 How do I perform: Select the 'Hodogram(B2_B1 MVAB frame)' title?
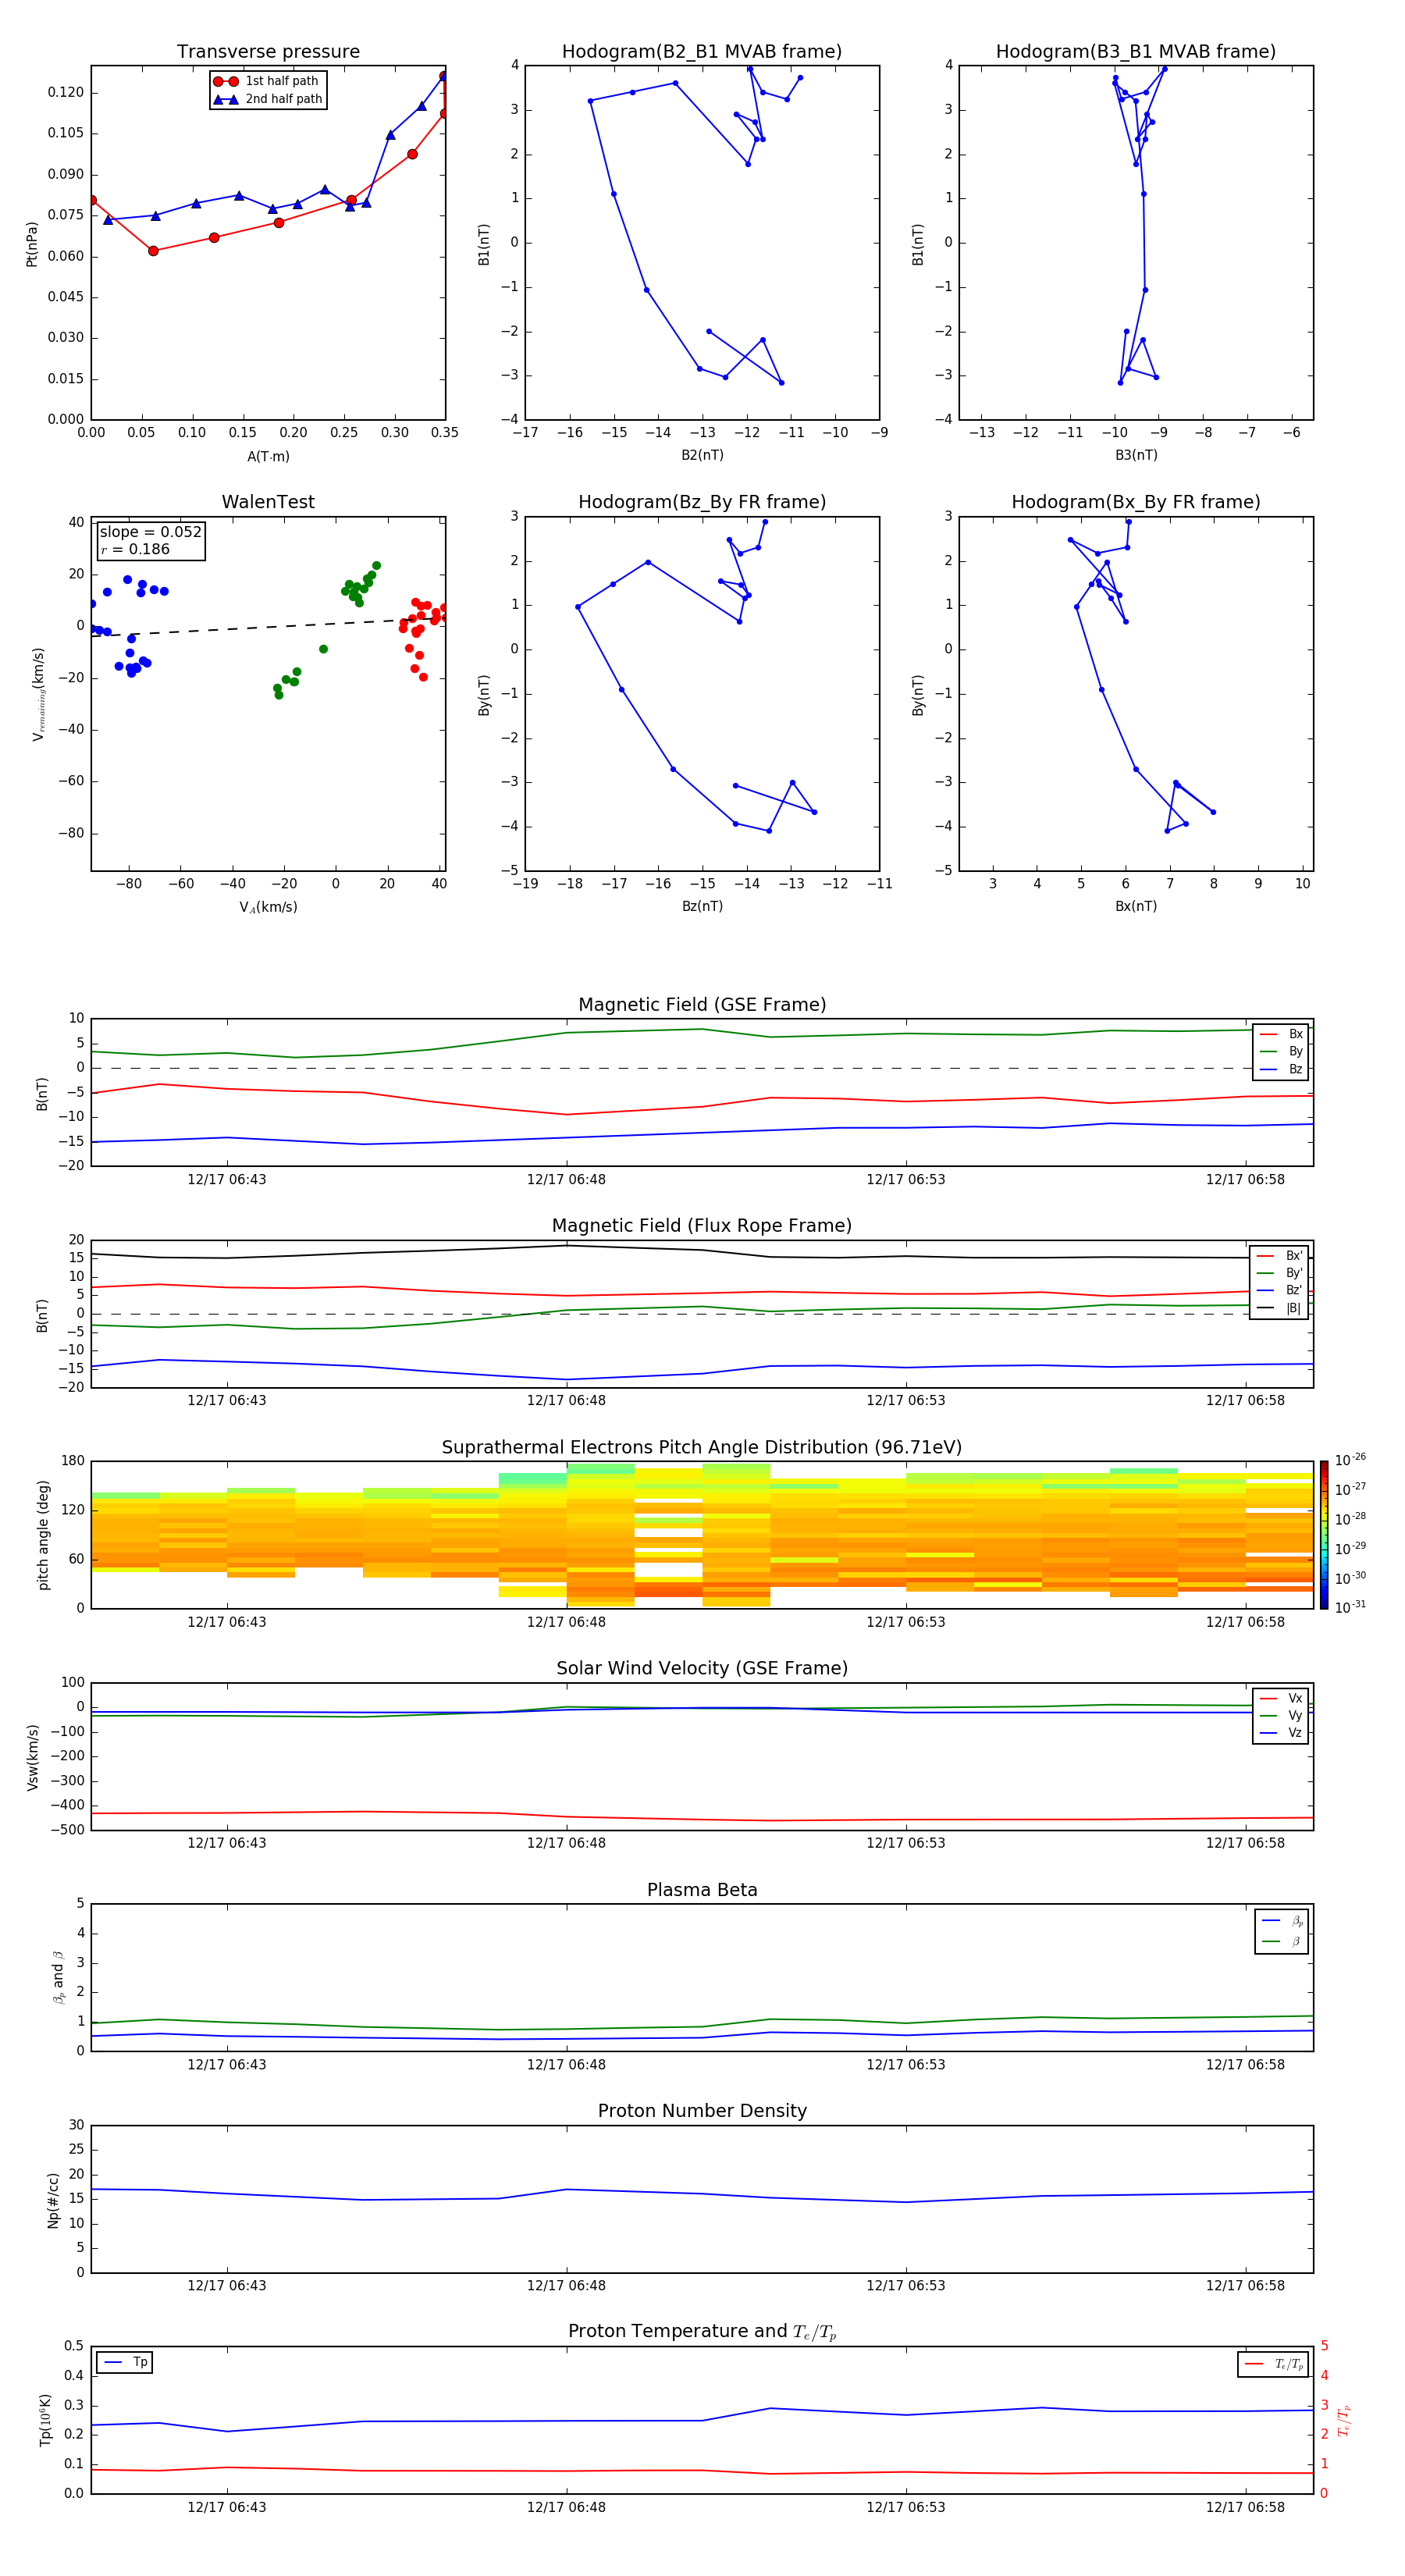click(x=702, y=52)
